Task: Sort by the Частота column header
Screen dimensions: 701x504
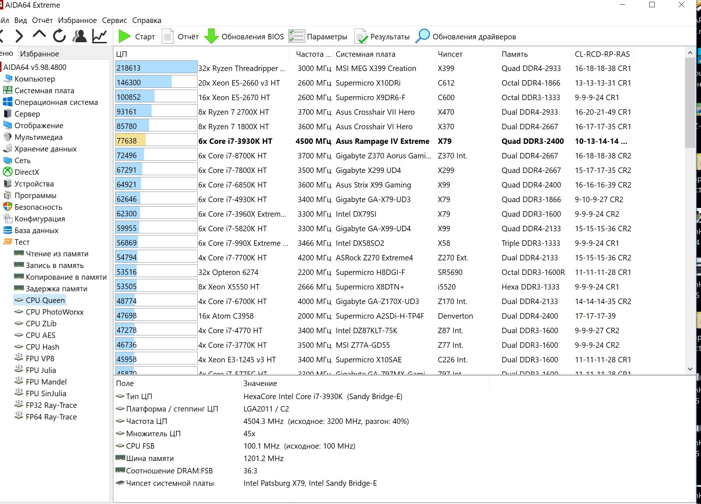Action: coord(313,54)
